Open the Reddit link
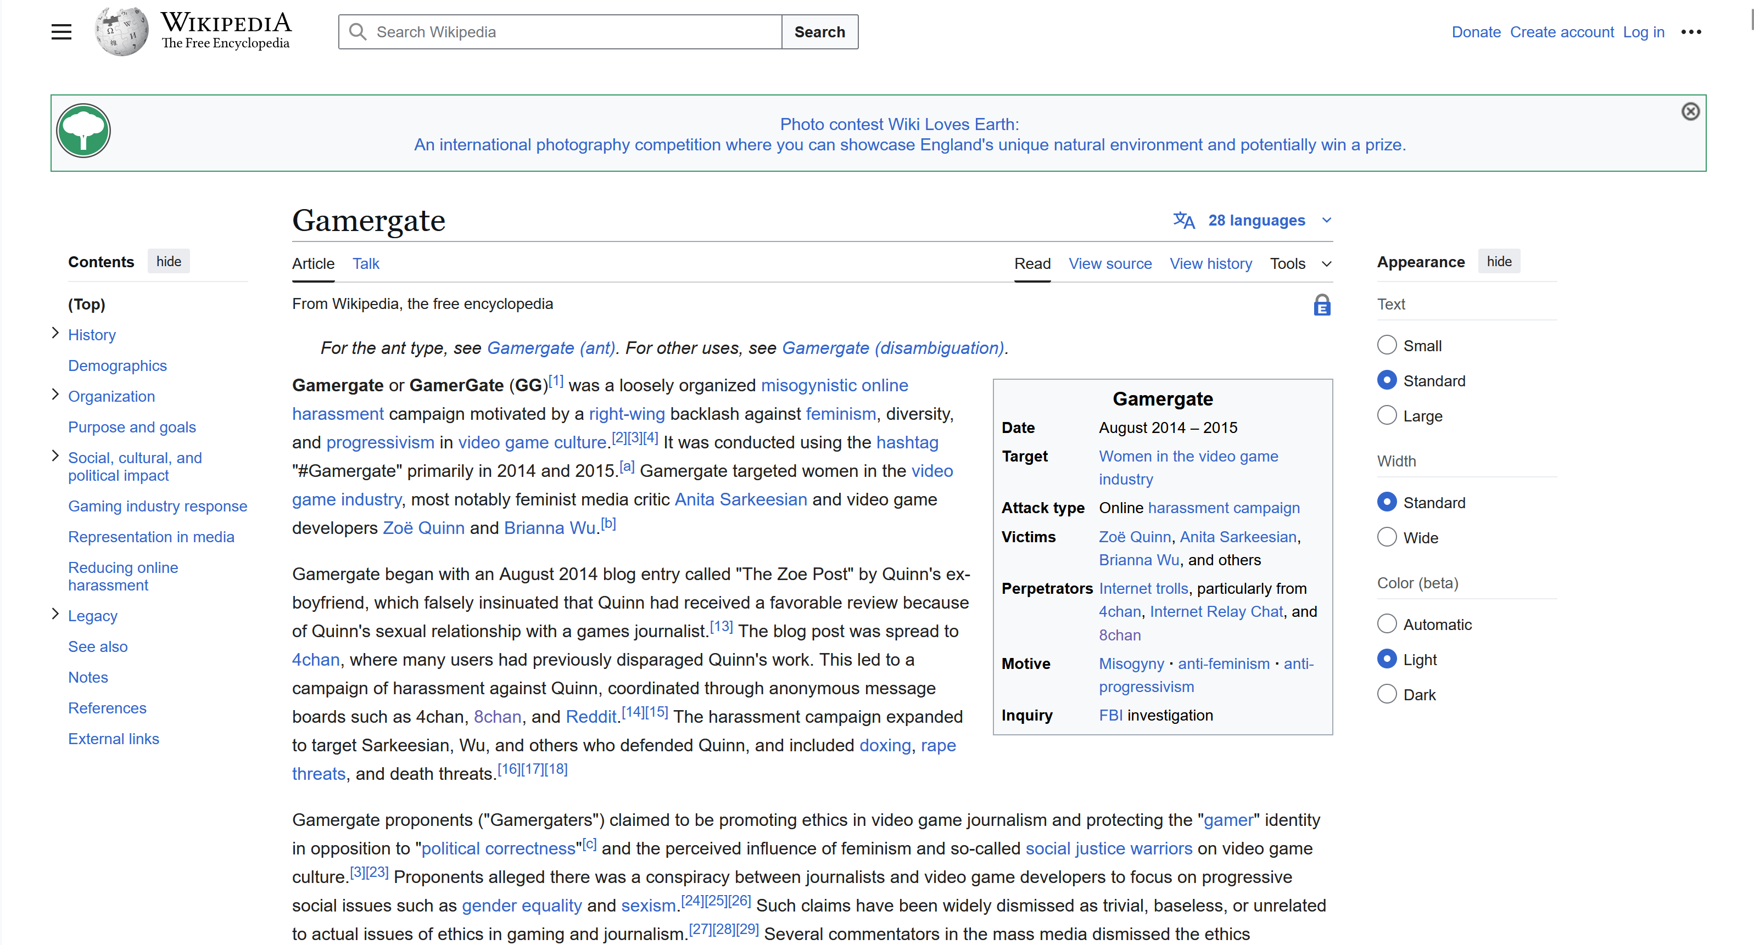Image resolution: width=1754 pixels, height=945 pixels. 590,716
